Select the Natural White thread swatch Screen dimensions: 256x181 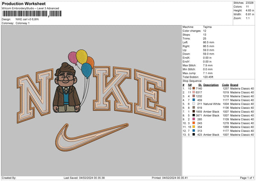(193, 103)
